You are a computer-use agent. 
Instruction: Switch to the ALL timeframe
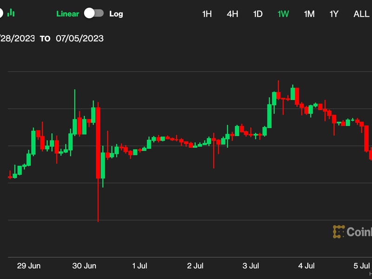361,14
